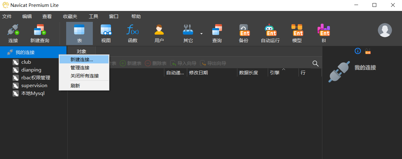Open the 备份 (Backup) toolbar icon

244,33
